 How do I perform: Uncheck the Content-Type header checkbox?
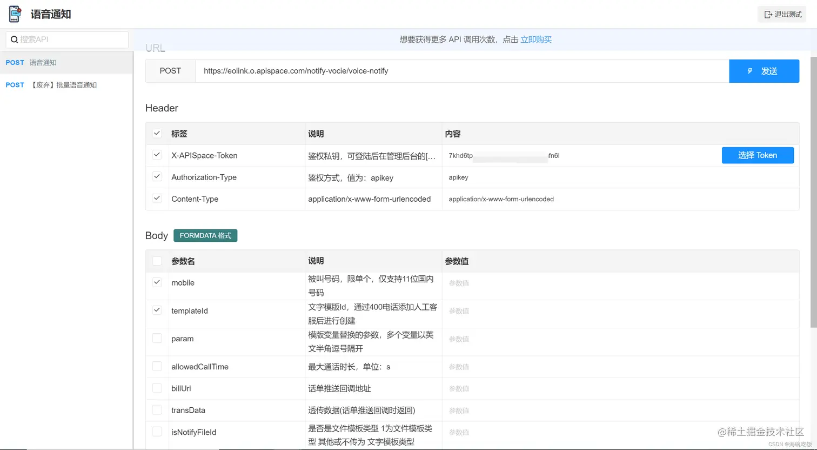tap(157, 198)
